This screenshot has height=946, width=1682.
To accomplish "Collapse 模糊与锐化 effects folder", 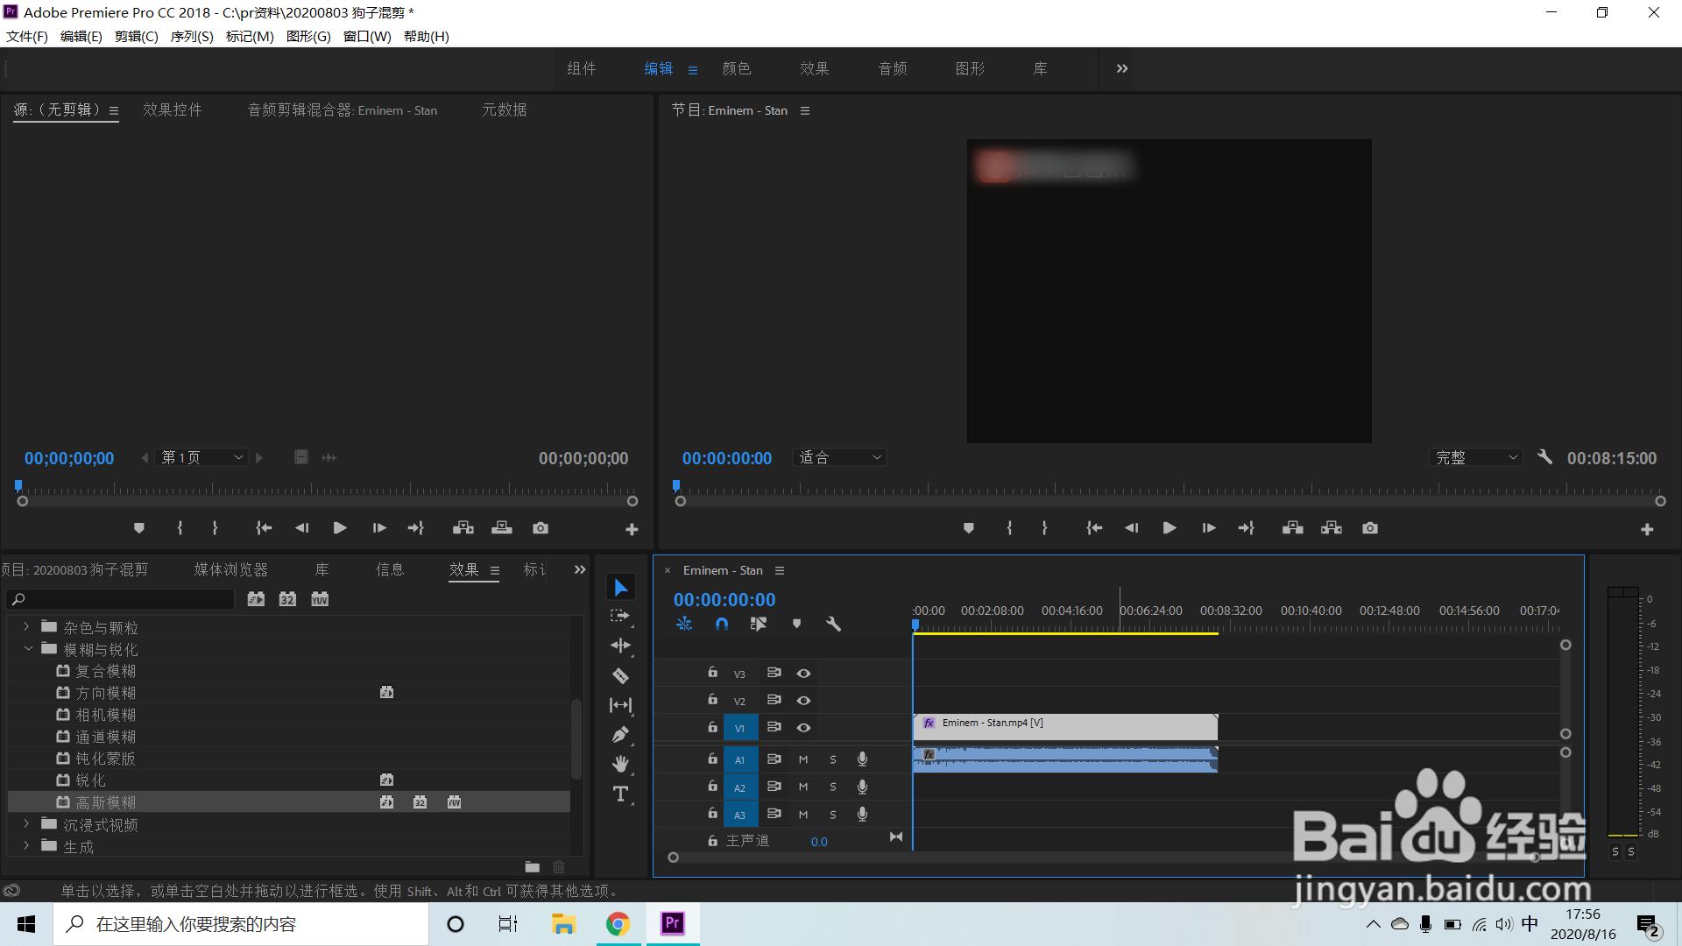I will (28, 649).
